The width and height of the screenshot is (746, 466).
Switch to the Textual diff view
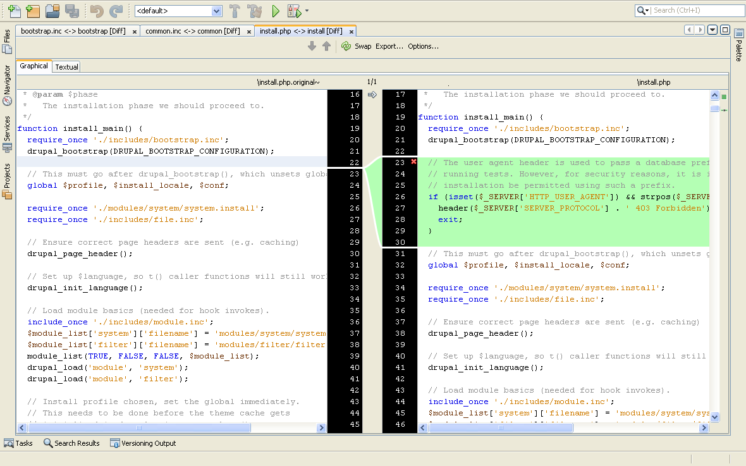(66, 66)
